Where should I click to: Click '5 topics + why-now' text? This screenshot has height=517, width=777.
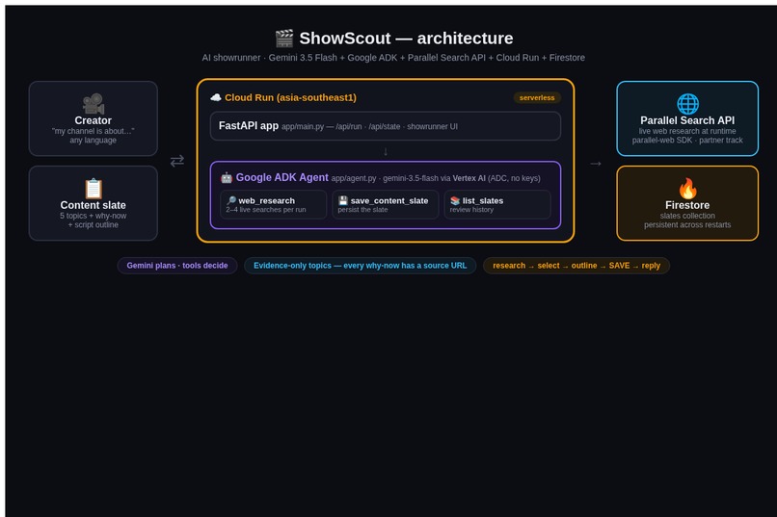coord(94,216)
